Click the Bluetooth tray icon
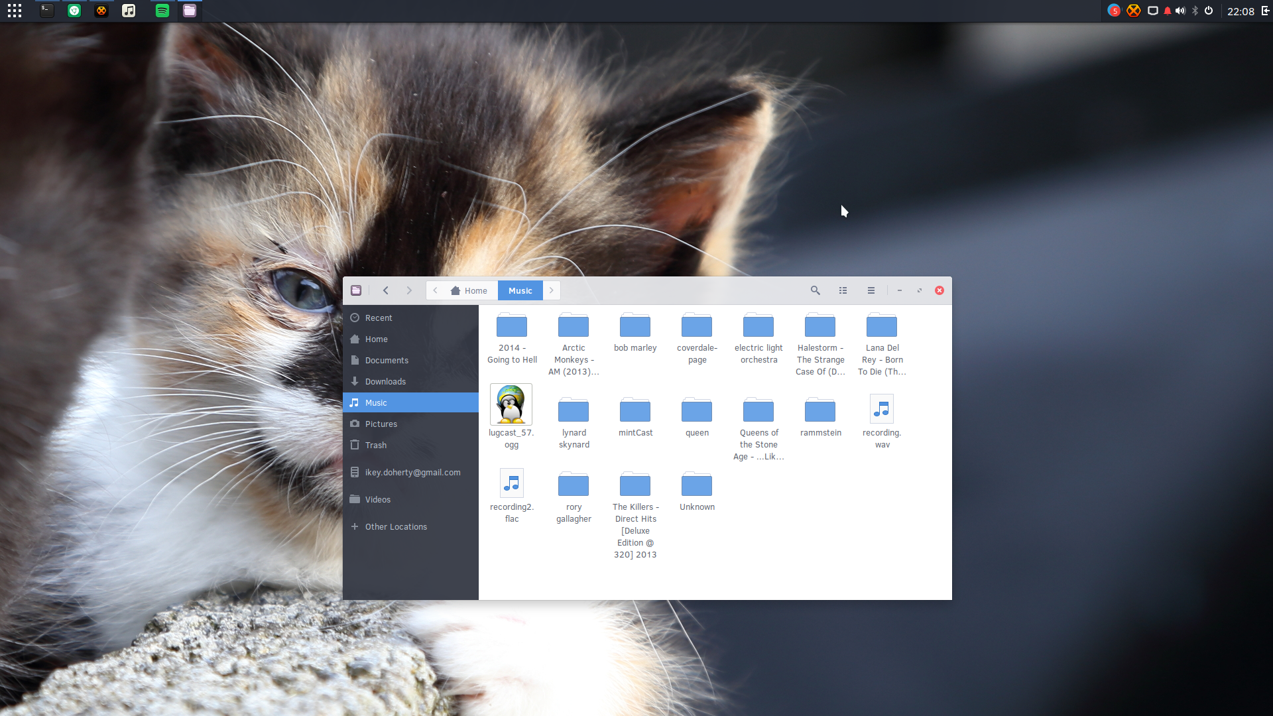This screenshot has width=1273, height=716. (1195, 11)
